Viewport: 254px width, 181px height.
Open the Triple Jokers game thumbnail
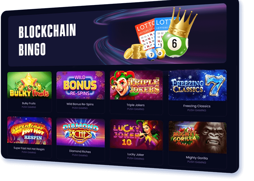click(136, 85)
